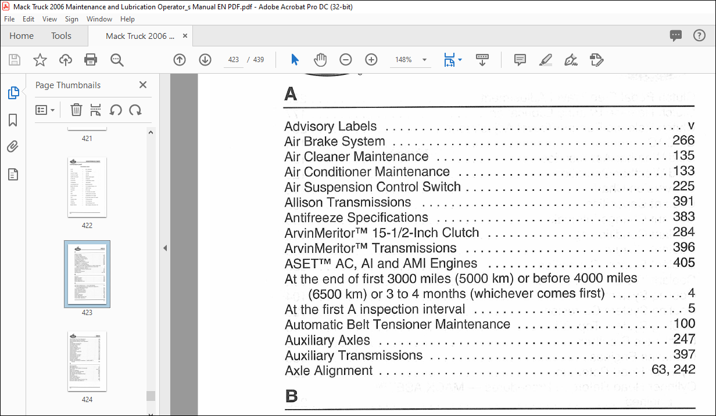Select the Mack Truck 2006 document tab

[x=140, y=36]
